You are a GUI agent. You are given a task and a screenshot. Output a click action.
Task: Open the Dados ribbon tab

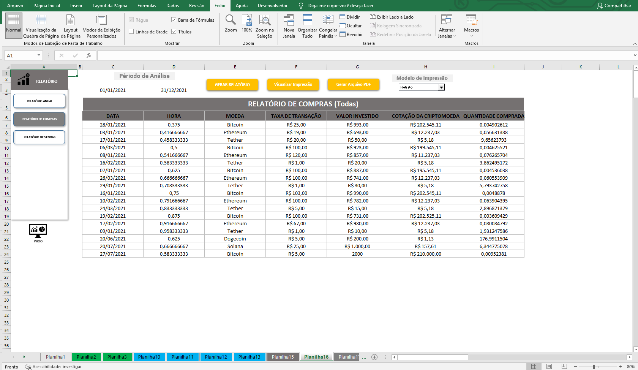point(172,6)
